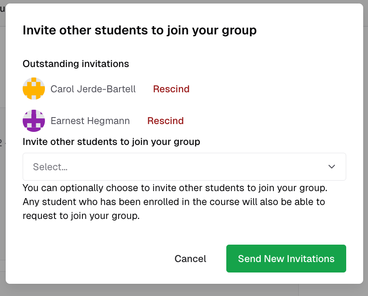Viewport: 368px width, 296px height.
Task: Click the dialog title text
Action: point(140,30)
